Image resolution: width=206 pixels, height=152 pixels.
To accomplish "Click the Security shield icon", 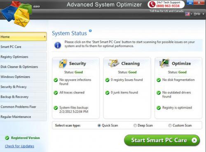I will coord(63,63).
